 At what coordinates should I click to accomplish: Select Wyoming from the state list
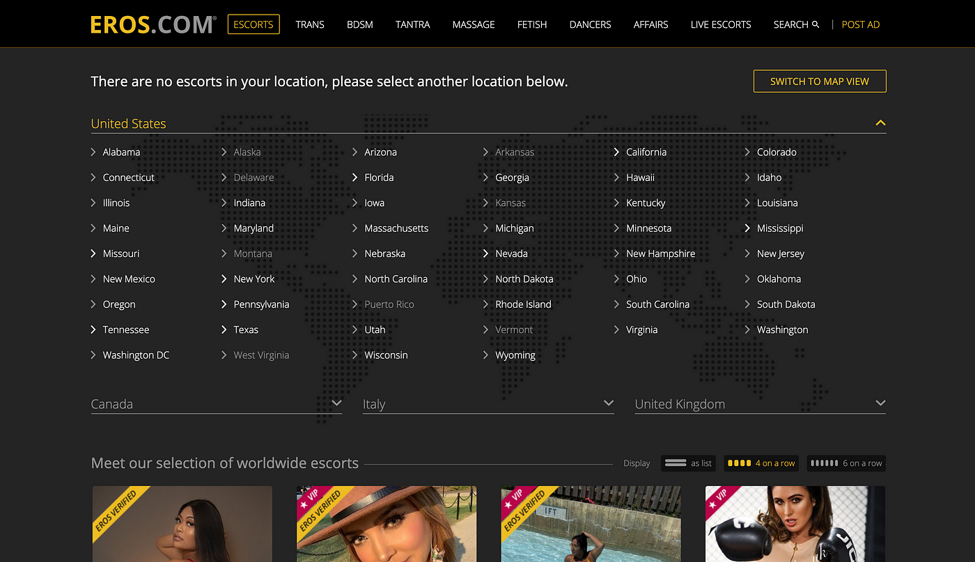point(515,355)
